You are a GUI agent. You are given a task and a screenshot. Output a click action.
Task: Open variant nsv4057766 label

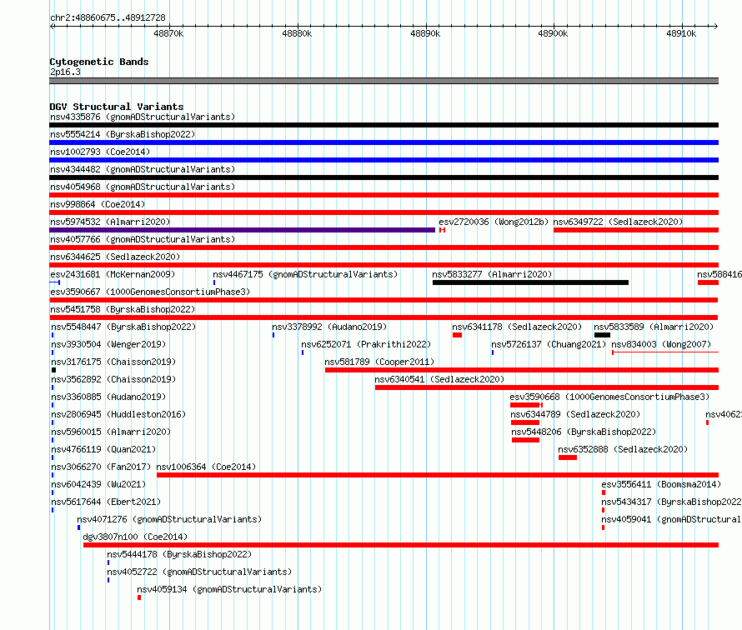143,239
